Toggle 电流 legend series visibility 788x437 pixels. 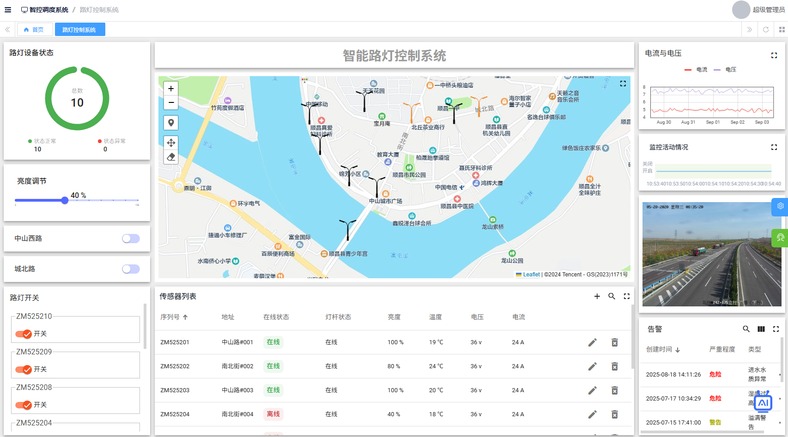click(x=696, y=70)
